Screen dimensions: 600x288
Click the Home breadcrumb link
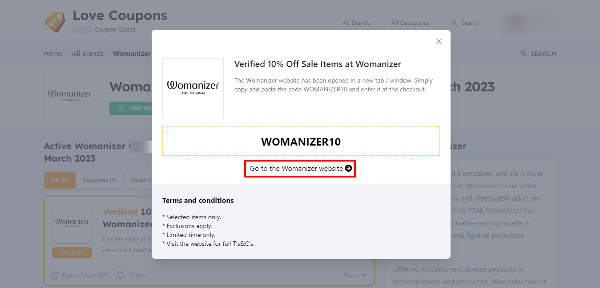pyautogui.click(x=53, y=53)
